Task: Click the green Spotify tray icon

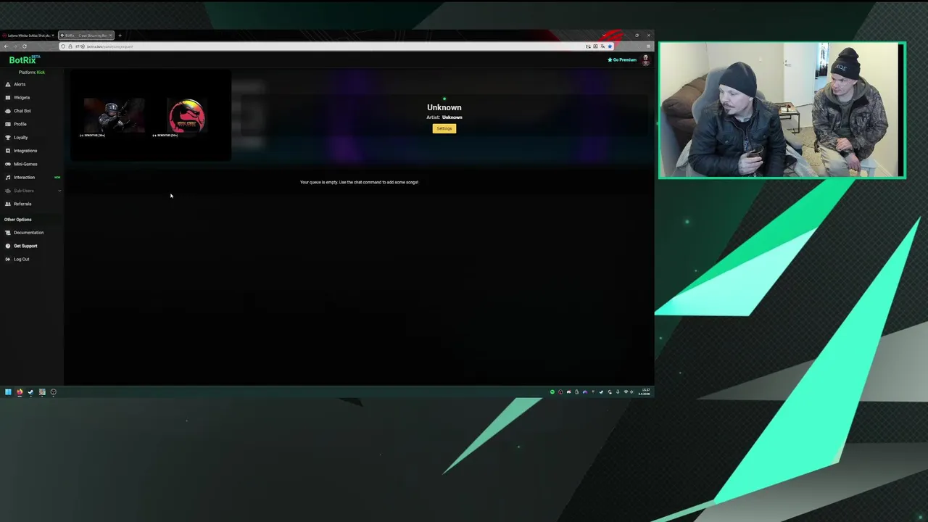Action: pyautogui.click(x=552, y=392)
